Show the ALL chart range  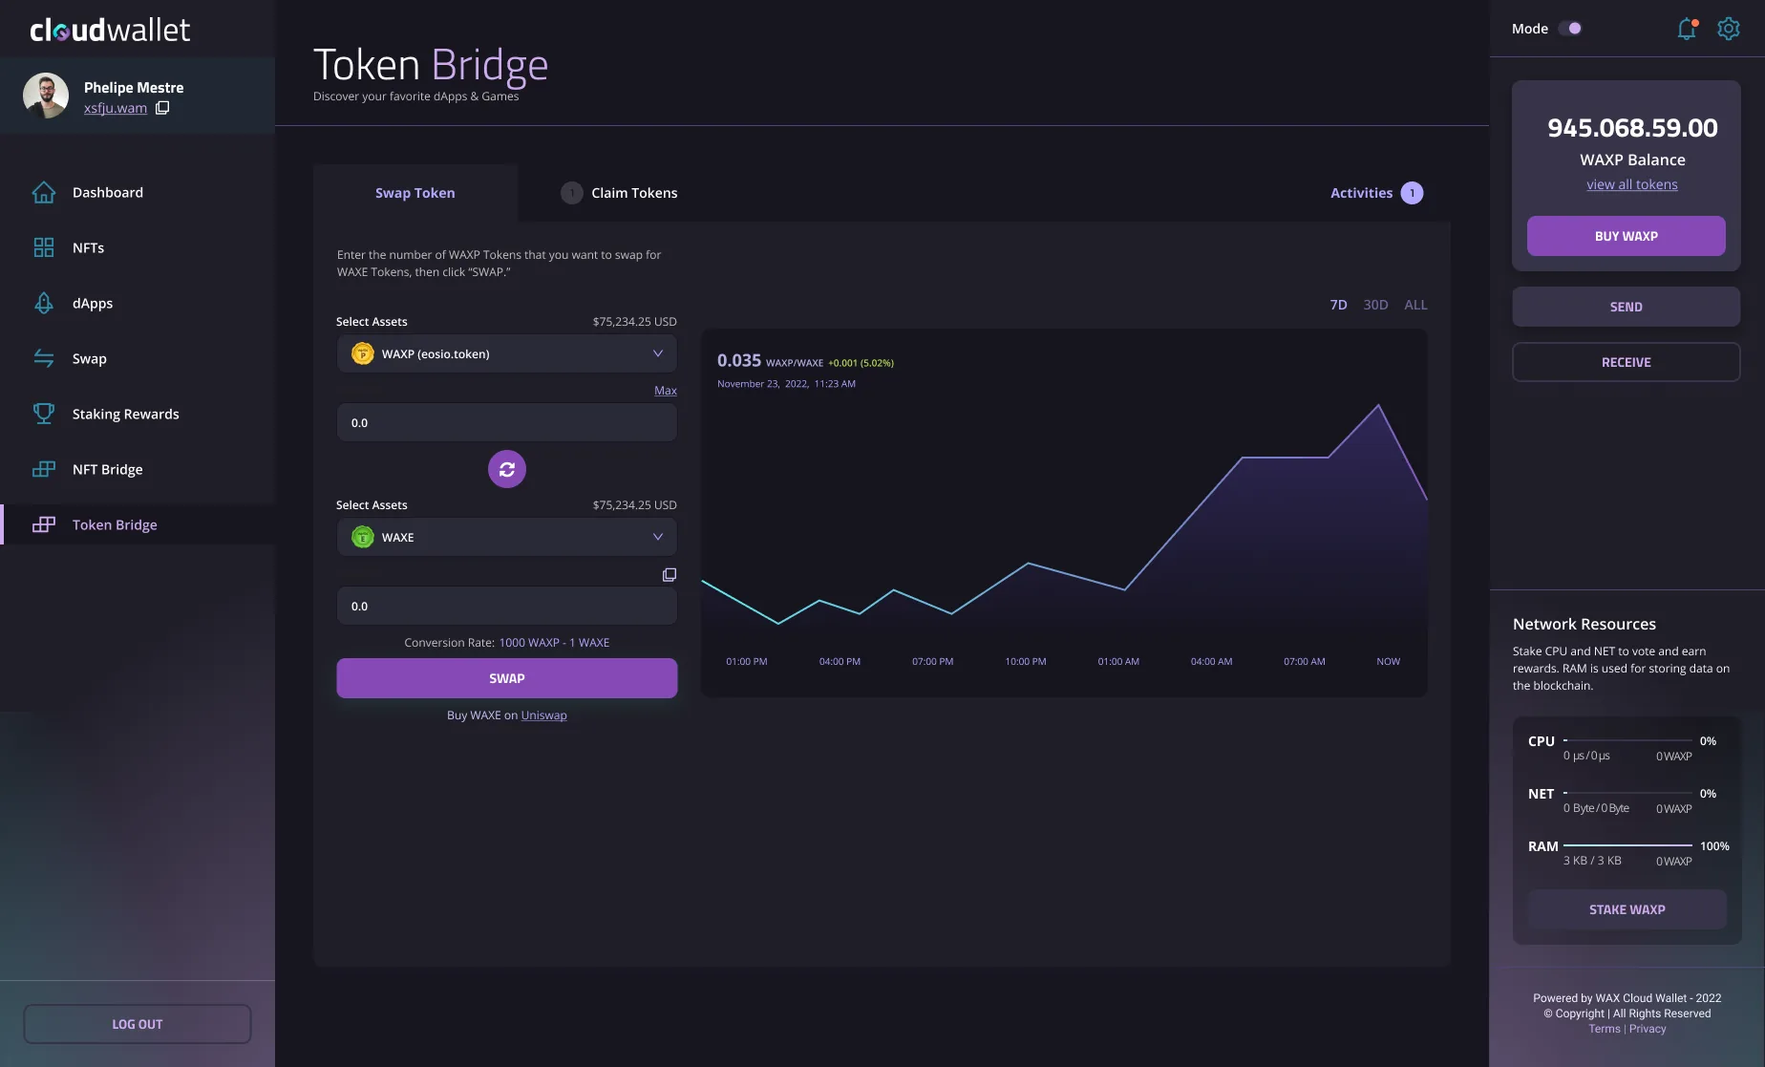(1415, 305)
